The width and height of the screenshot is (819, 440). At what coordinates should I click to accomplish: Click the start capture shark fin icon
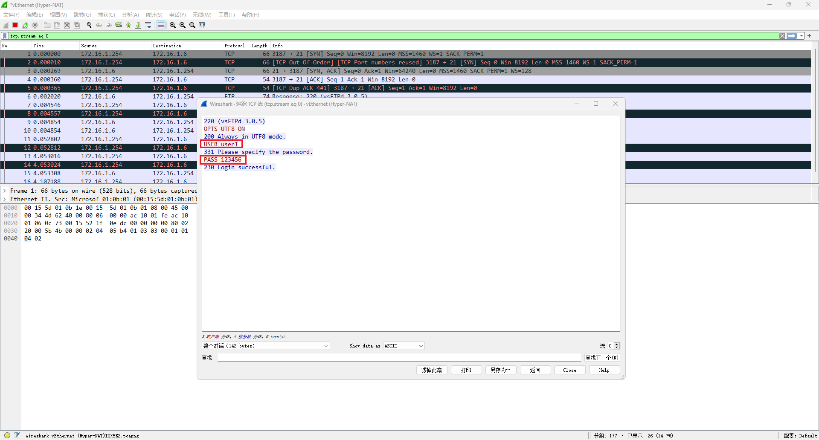6,25
